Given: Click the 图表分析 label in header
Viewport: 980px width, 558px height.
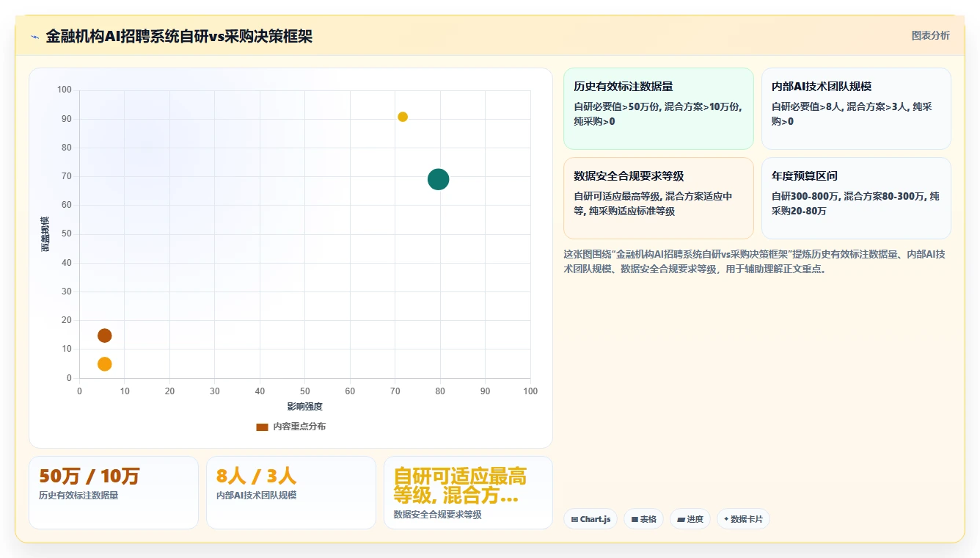Looking at the screenshot, I should tap(930, 35).
